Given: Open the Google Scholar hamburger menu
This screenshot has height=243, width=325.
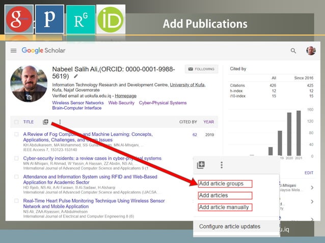Looking at the screenshot, I should point(13,50).
